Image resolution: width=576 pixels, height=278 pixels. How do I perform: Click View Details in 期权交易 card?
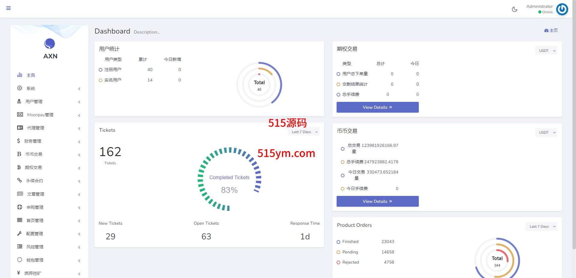(x=377, y=107)
